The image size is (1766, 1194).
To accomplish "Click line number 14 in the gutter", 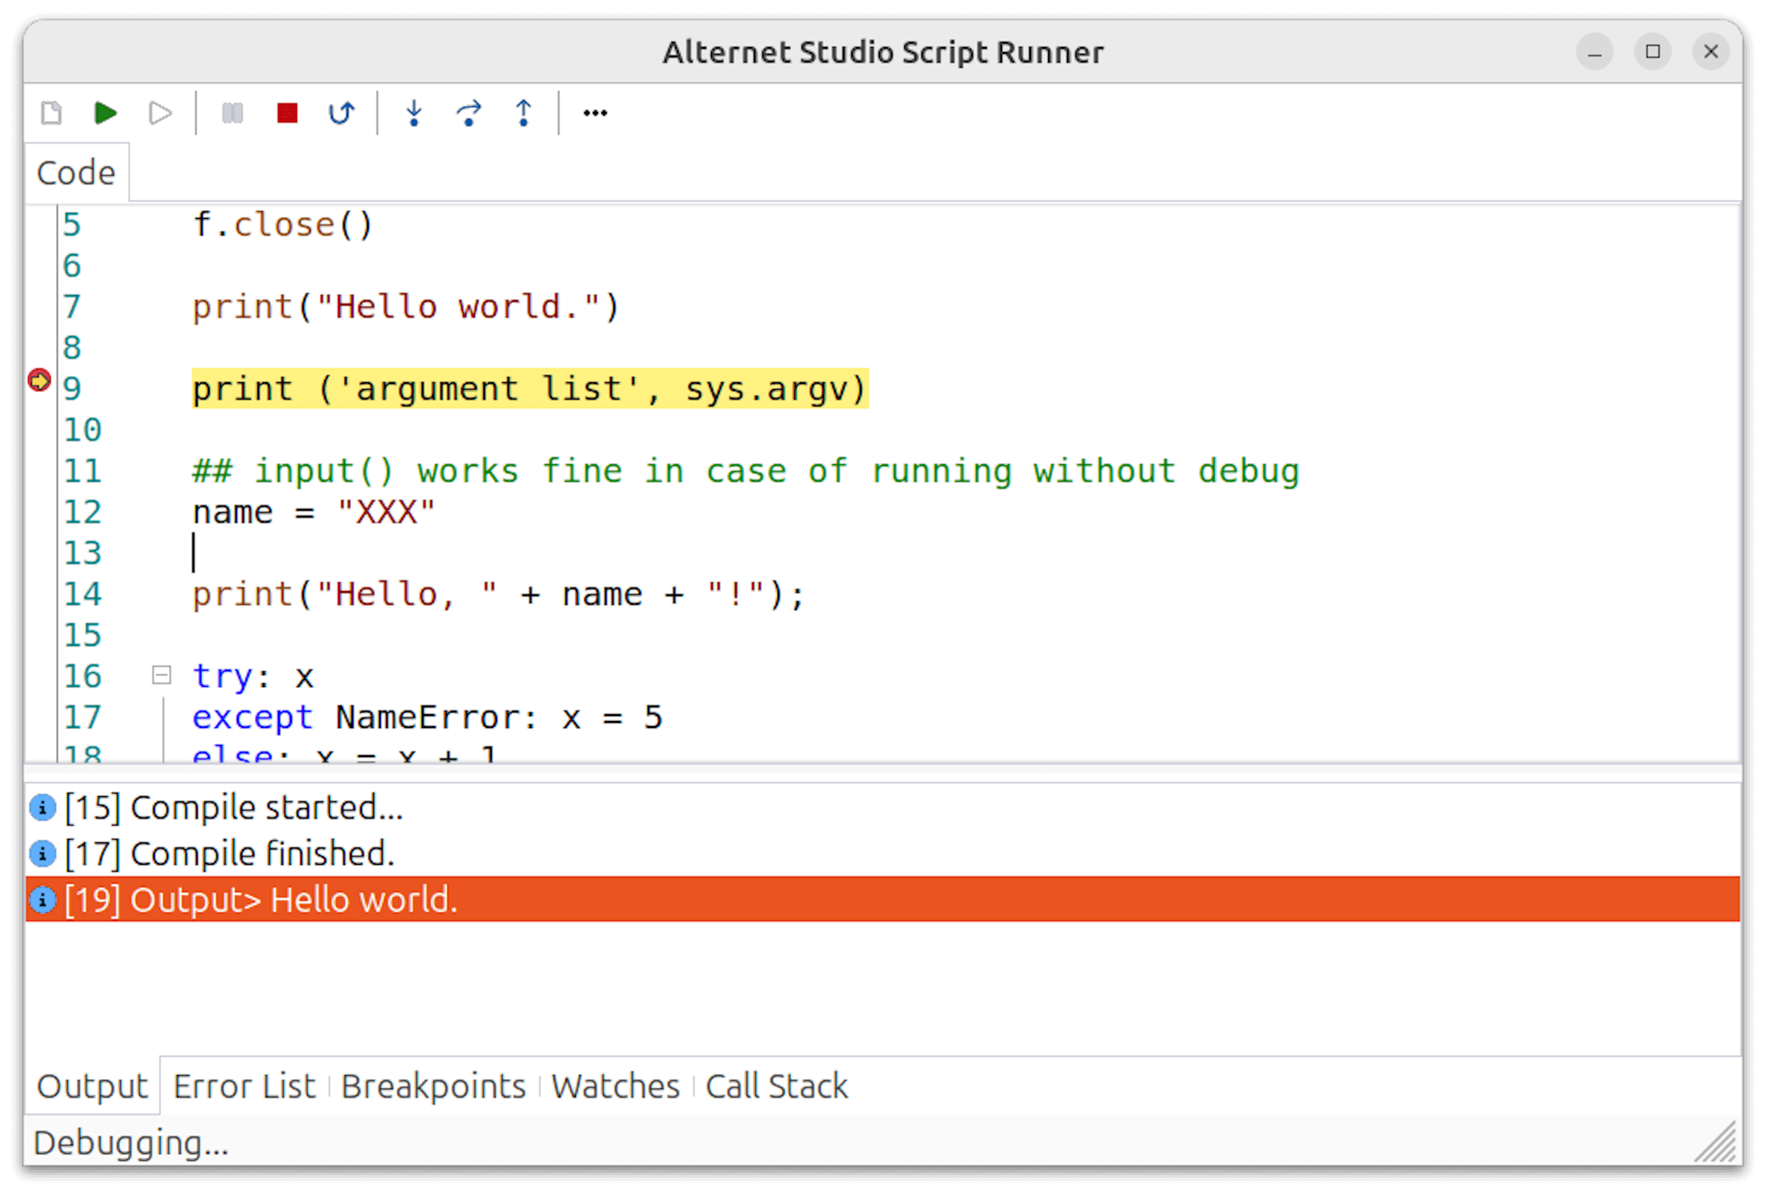I will [x=82, y=594].
